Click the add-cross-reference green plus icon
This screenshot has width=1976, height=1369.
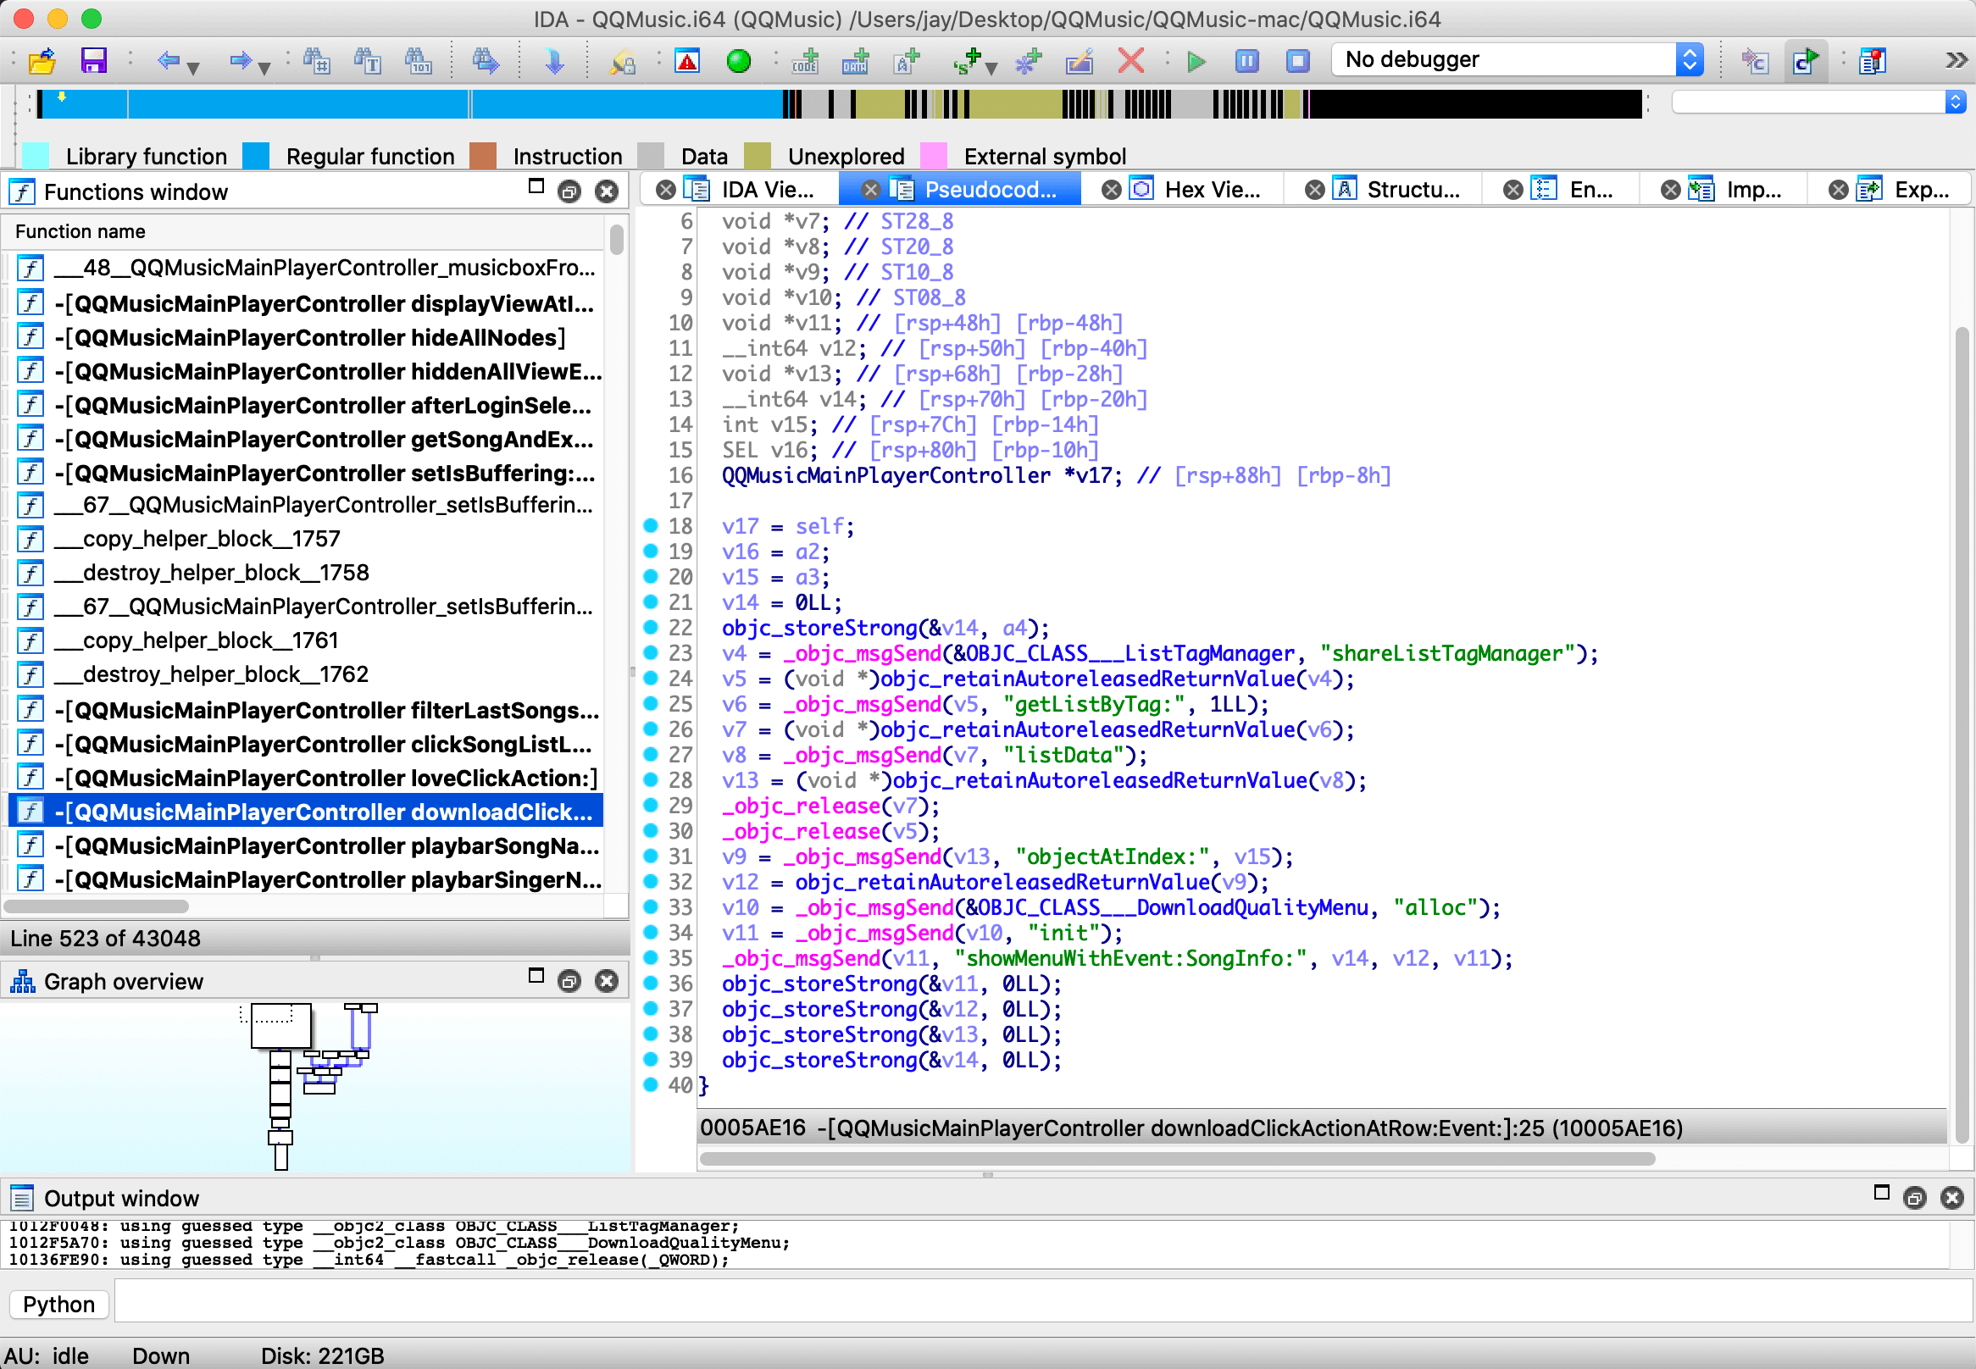[968, 60]
